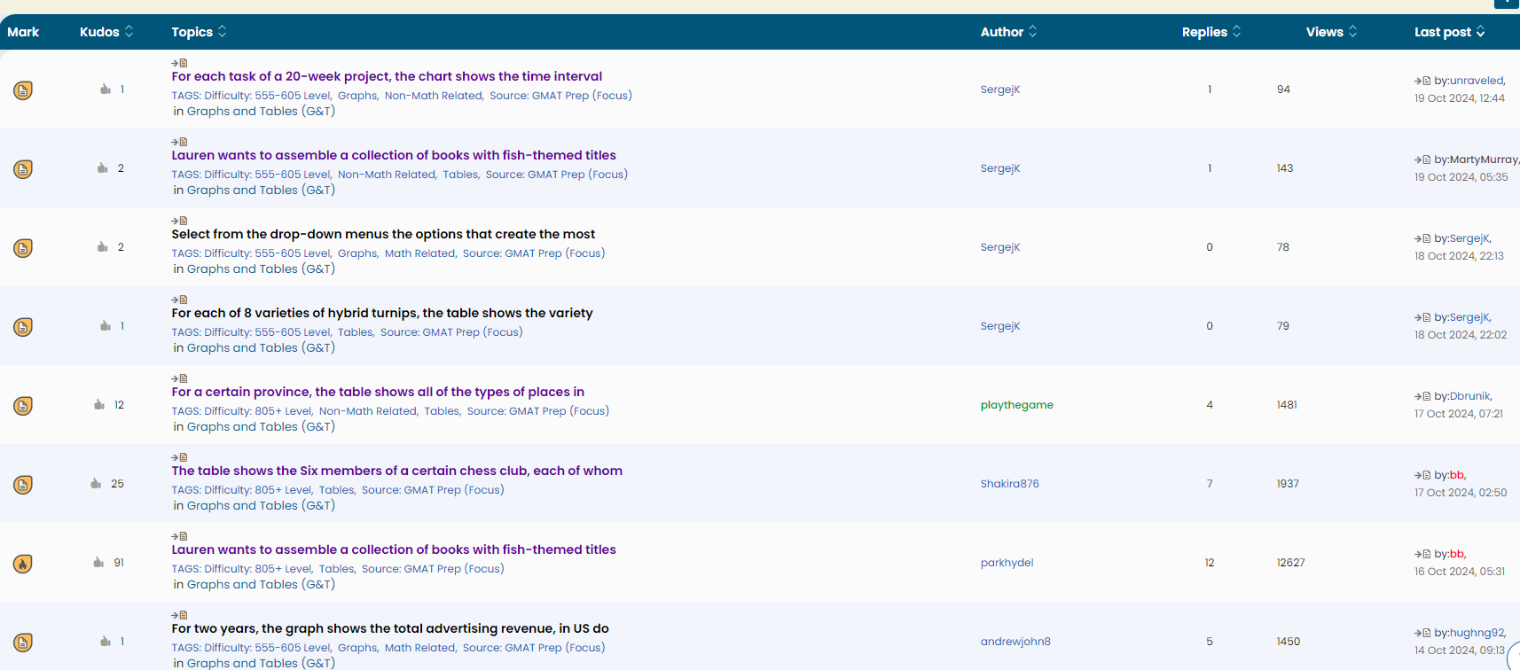This screenshot has width=1520, height=670.
Task: Open the topic about the Six chess club members
Action: tap(396, 471)
